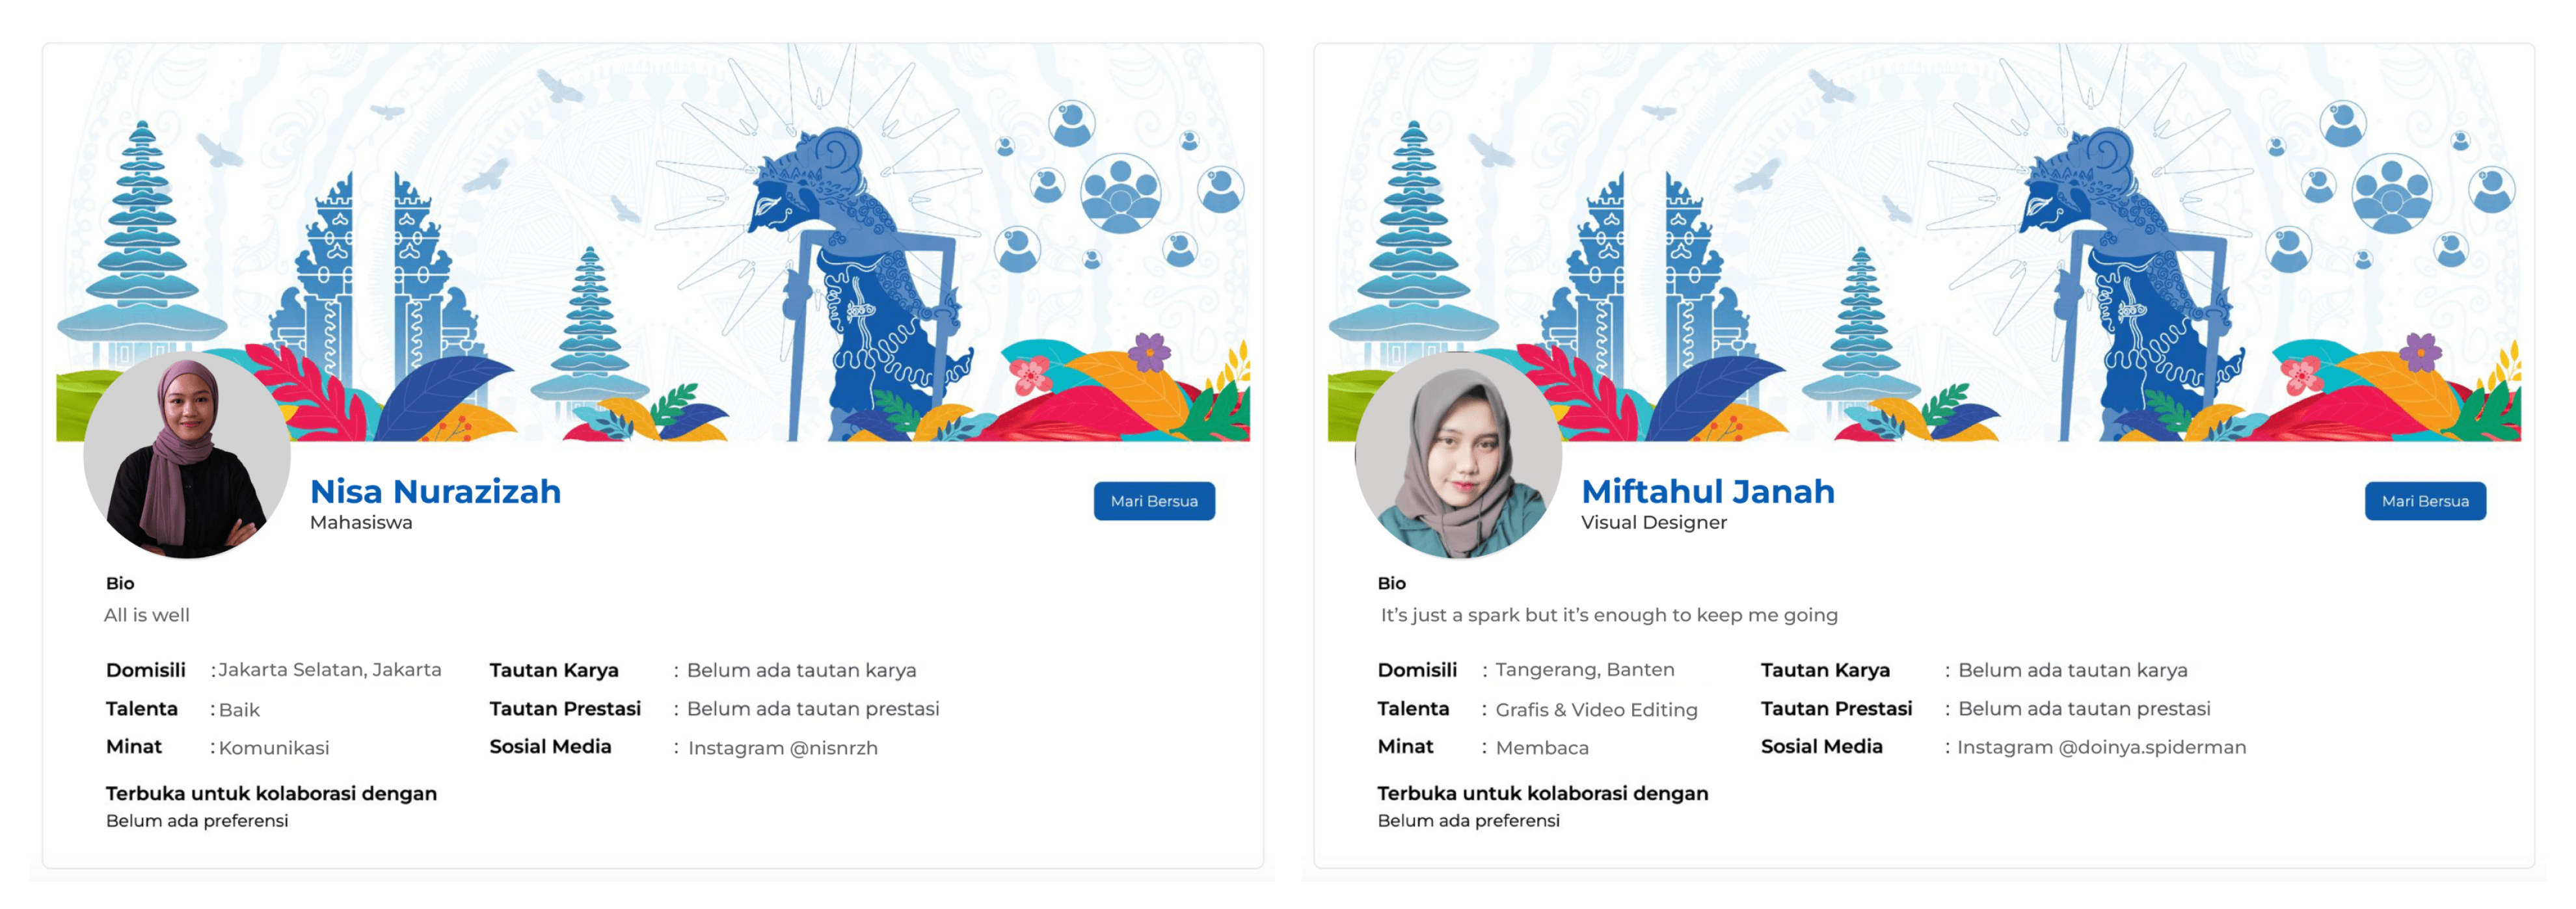
Task: Click Mari Bersua on Nisa Nurazizah's card
Action: [x=1154, y=501]
